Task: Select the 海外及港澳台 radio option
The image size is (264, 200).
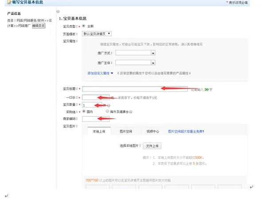Action: 107,112
